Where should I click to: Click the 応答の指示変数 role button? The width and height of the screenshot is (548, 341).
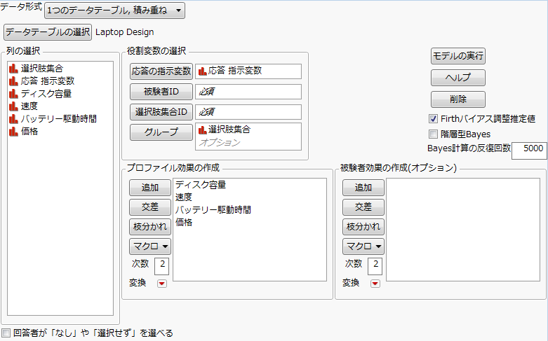[161, 71]
